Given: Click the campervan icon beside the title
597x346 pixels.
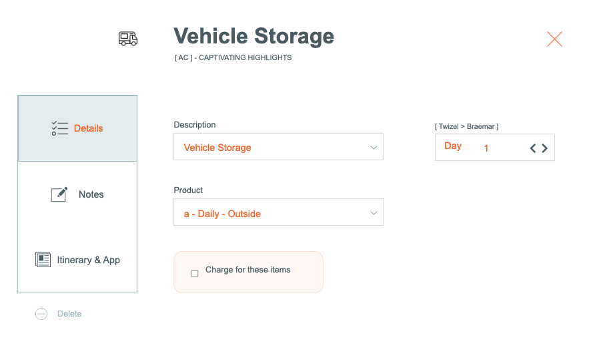Looking at the screenshot, I should click(x=128, y=39).
